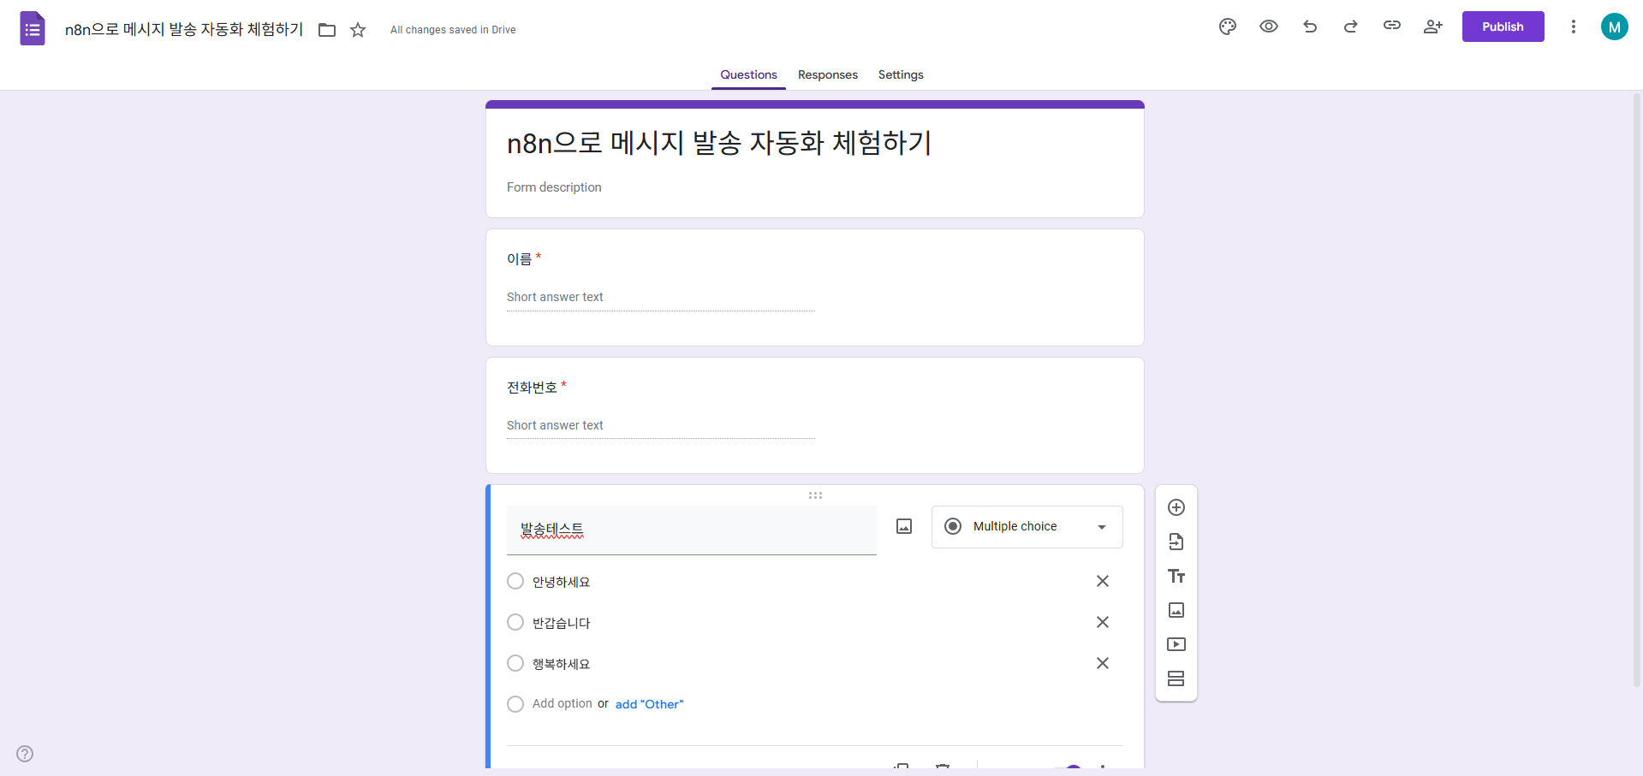Open the Settings tab

point(900,74)
